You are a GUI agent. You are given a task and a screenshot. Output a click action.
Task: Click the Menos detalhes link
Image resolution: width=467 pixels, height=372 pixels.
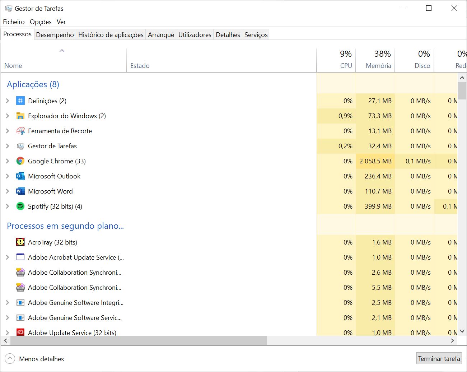pos(42,359)
